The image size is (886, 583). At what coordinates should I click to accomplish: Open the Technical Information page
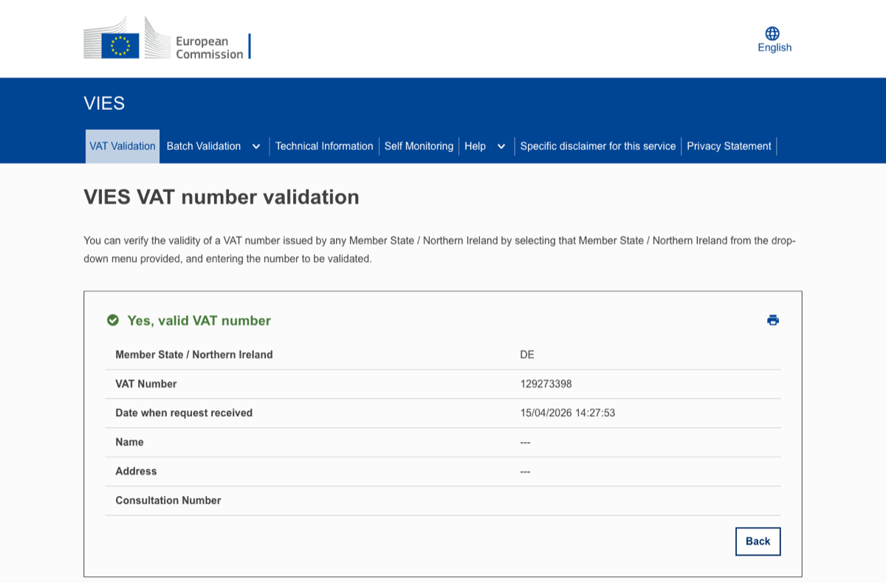pyautogui.click(x=324, y=146)
